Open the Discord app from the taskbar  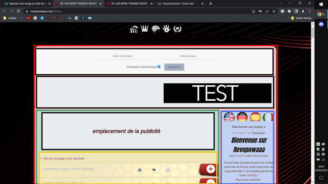click(321, 24)
